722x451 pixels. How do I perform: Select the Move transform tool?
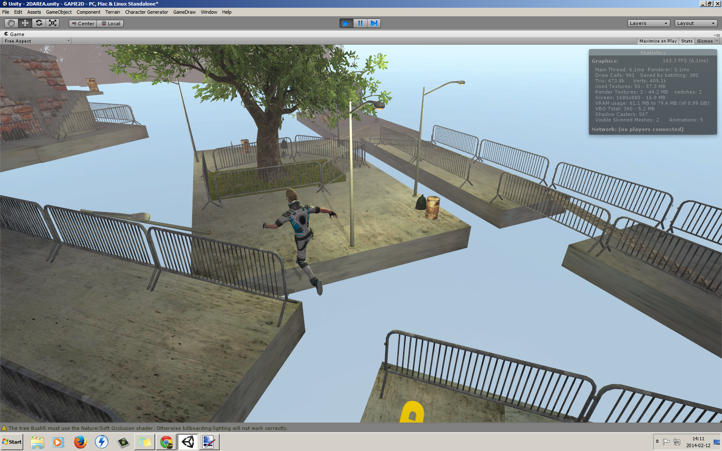[25, 23]
